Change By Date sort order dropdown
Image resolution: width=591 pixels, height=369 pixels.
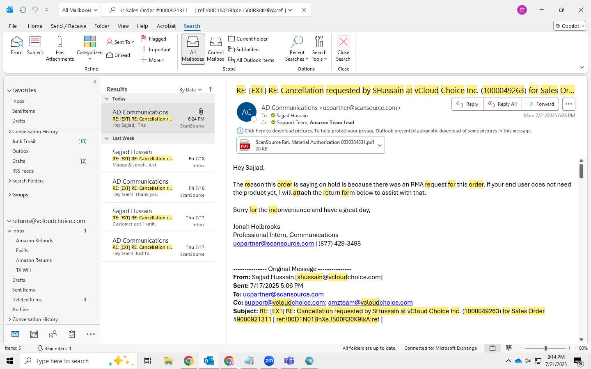click(x=190, y=89)
